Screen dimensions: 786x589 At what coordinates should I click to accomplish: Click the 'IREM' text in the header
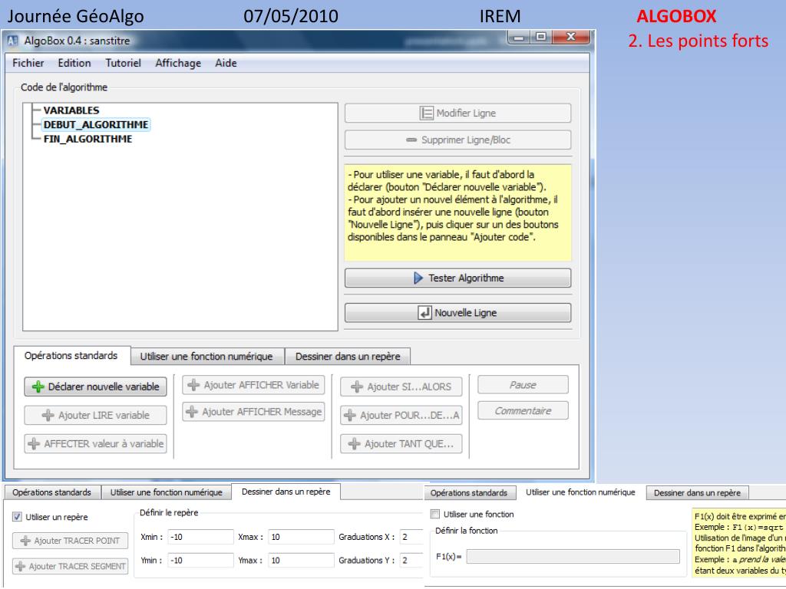point(500,16)
